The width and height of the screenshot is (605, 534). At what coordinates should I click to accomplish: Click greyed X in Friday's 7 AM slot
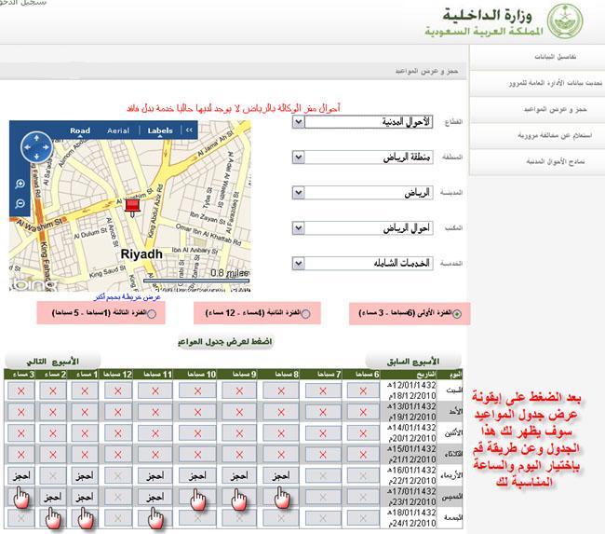tap(323, 518)
